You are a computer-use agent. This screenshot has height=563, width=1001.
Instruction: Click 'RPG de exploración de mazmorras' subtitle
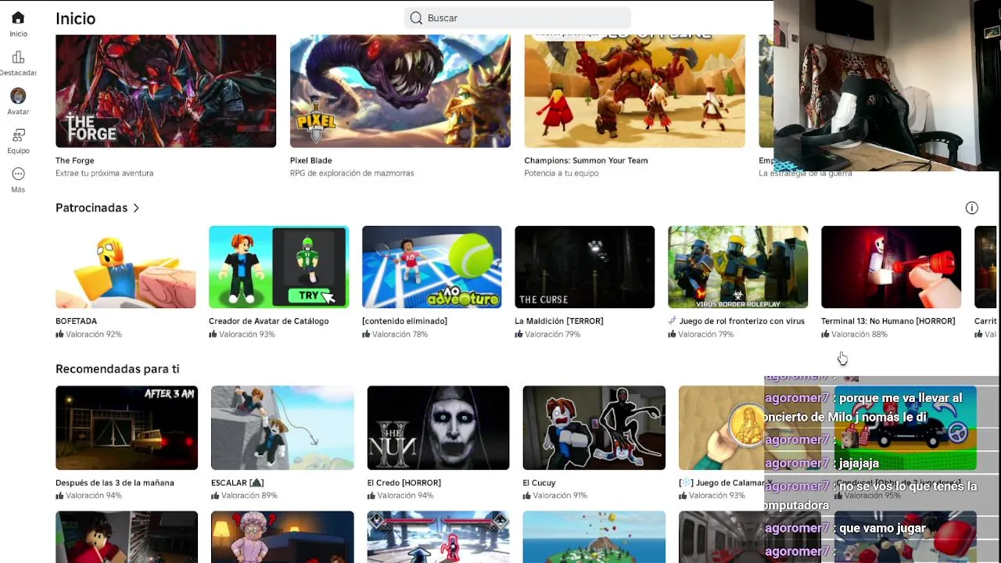pyautogui.click(x=352, y=174)
